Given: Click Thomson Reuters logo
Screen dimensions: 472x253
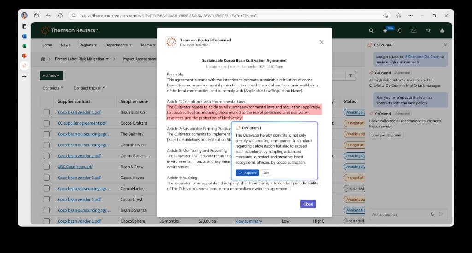Looking at the screenshot, I should [70, 30].
